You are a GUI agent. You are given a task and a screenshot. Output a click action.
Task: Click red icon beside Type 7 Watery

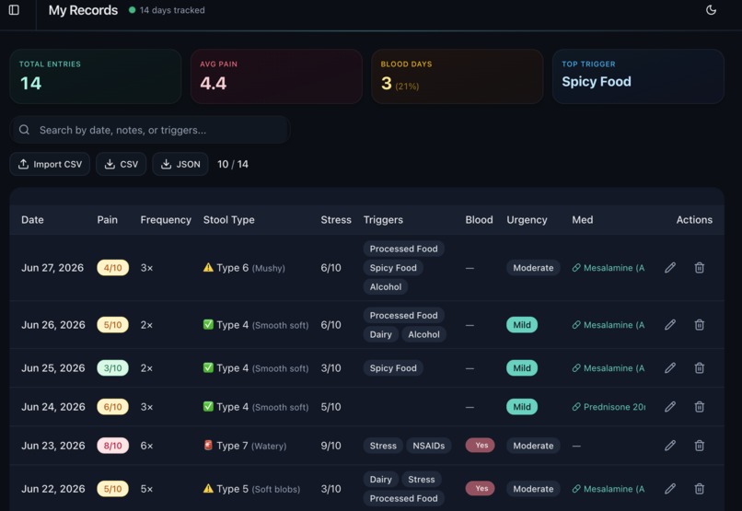pos(208,446)
